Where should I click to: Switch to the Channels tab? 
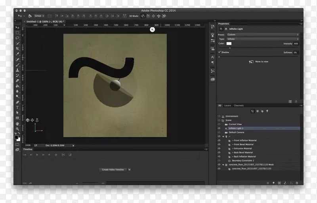click(239, 106)
